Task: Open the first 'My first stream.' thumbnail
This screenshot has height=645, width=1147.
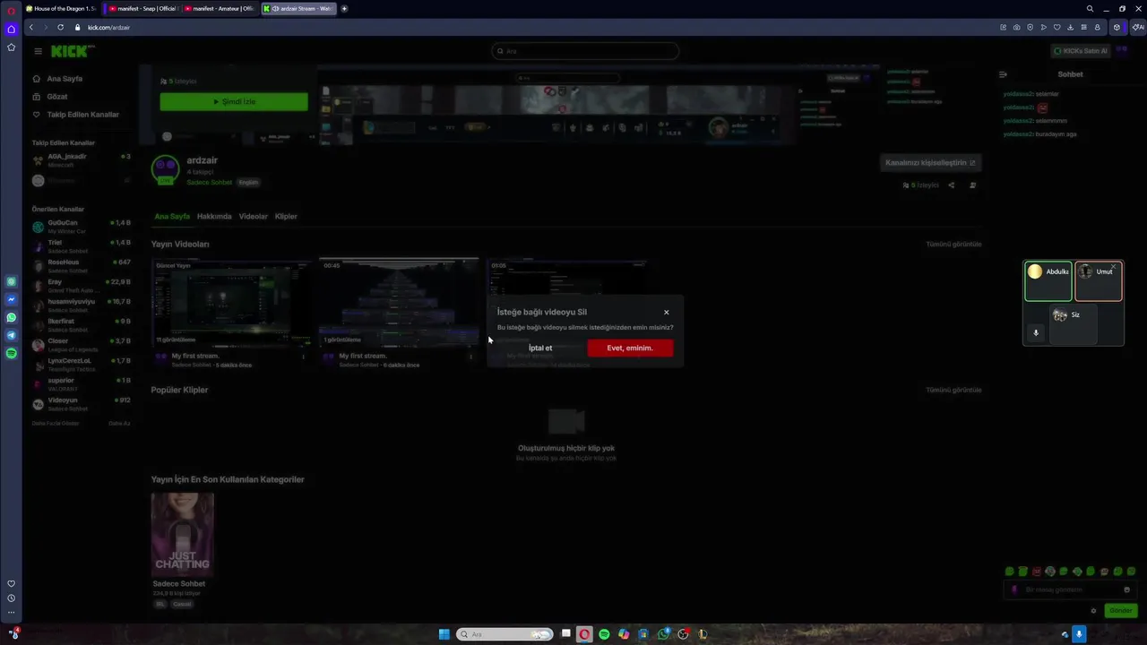Action: coord(231,304)
